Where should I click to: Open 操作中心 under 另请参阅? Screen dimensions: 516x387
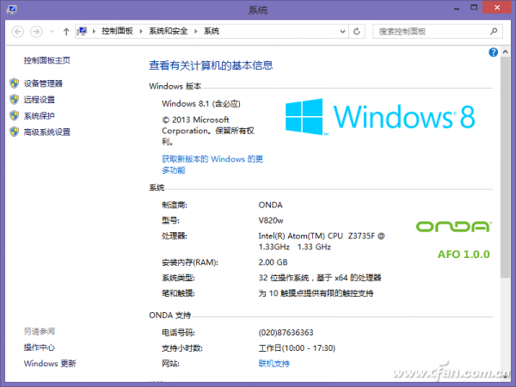click(40, 347)
